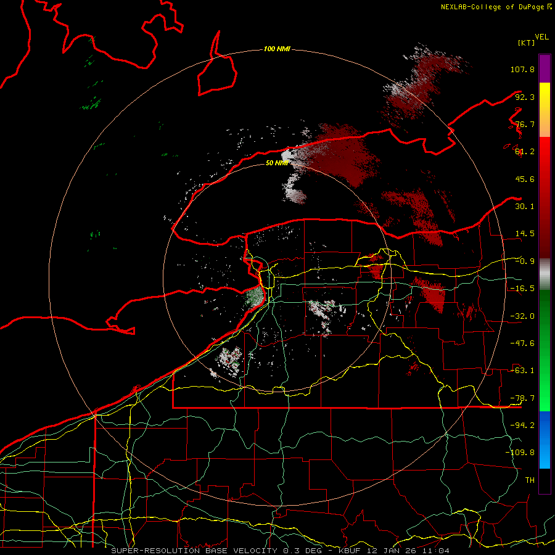Click the -109.8 velocity scale value
Viewport: 555px width, 555px height.
pos(520,453)
